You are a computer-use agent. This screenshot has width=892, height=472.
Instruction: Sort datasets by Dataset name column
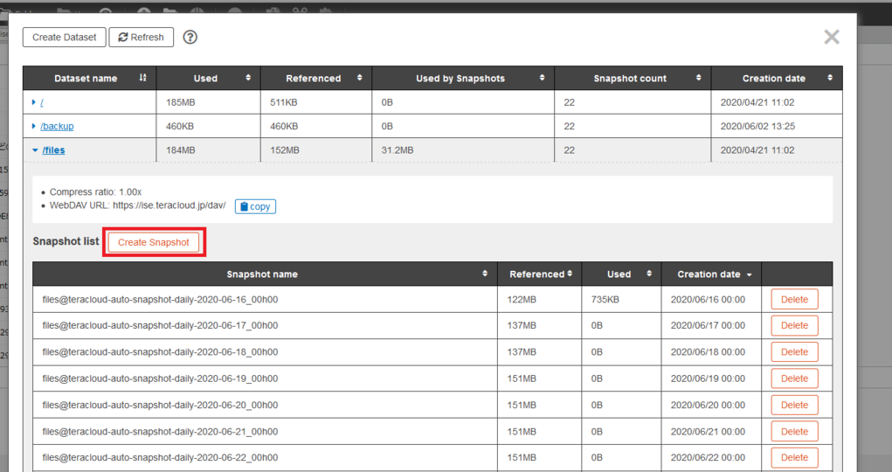click(89, 79)
